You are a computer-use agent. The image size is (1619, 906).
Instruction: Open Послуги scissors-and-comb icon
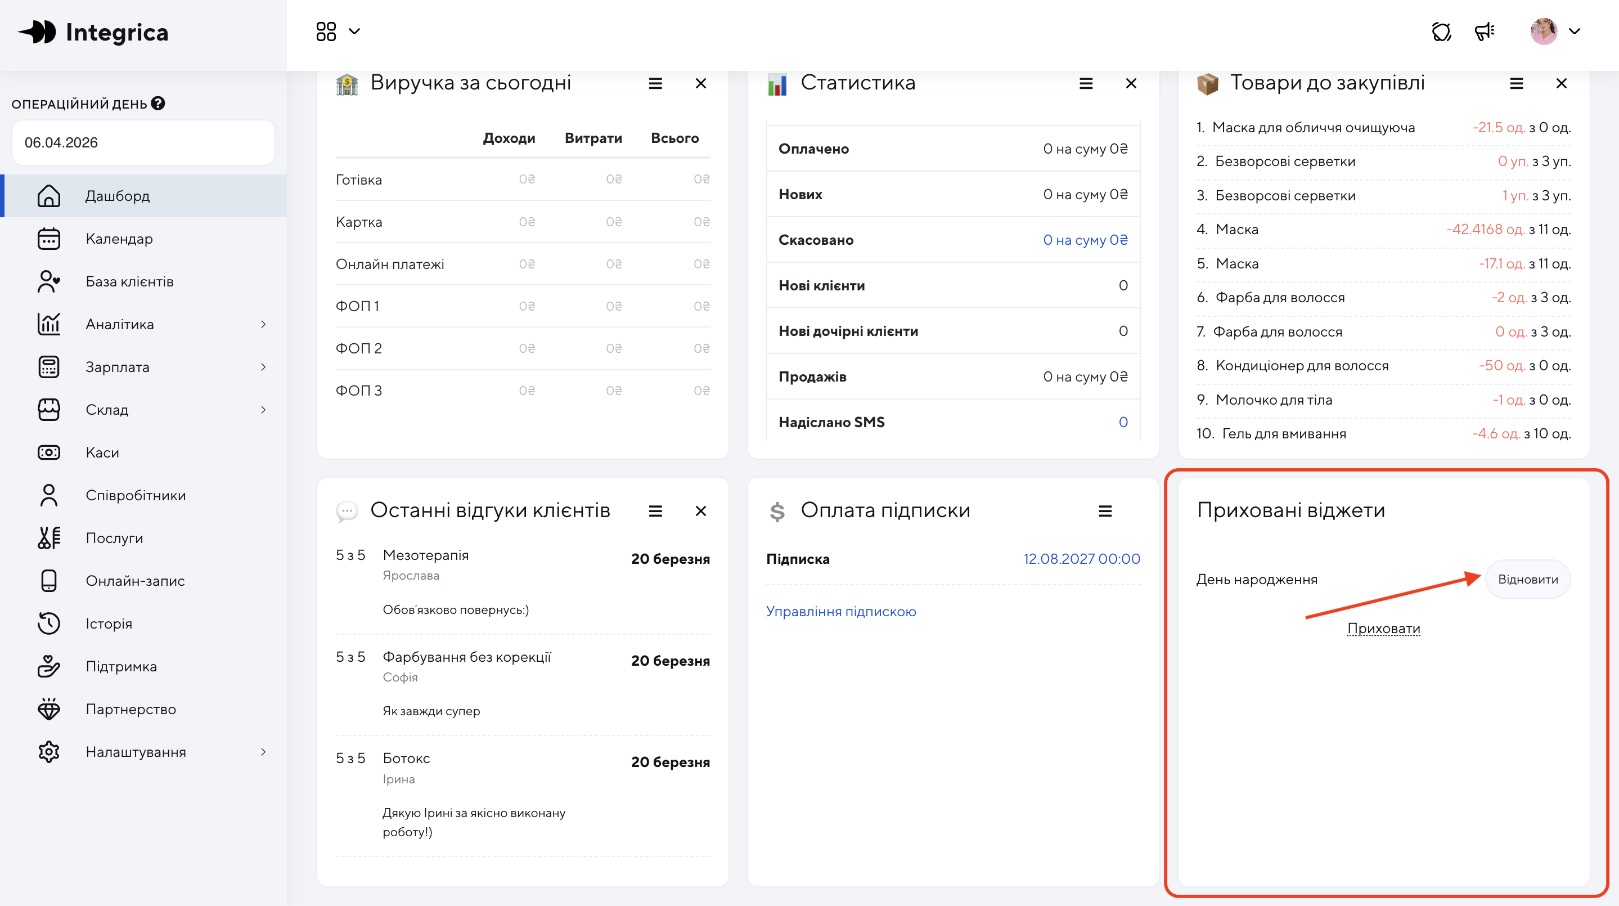pyautogui.click(x=48, y=538)
